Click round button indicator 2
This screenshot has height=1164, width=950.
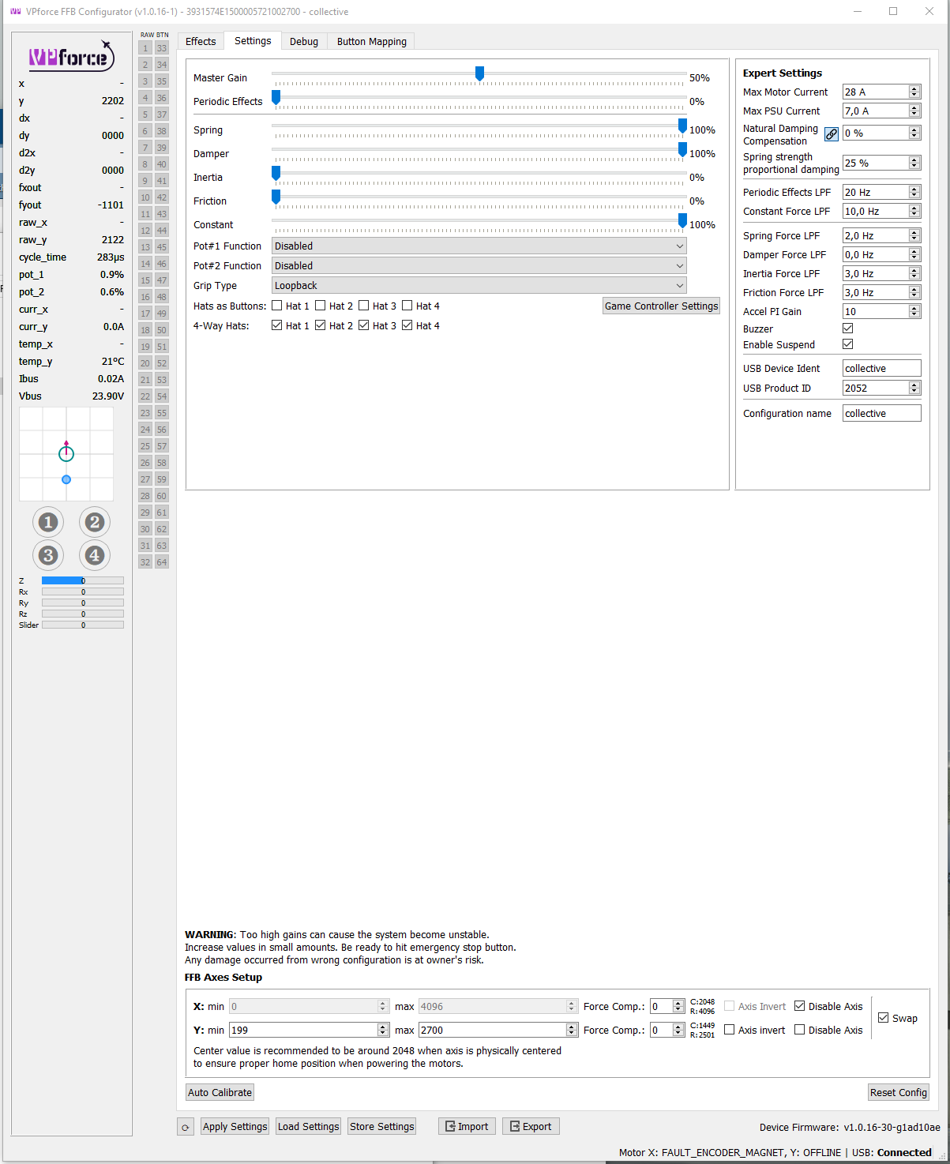[x=95, y=522]
